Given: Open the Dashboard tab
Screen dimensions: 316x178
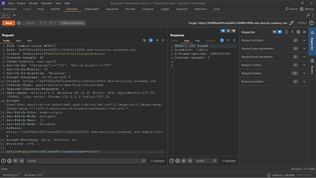Looking at the screenshot, I should click(9, 9).
